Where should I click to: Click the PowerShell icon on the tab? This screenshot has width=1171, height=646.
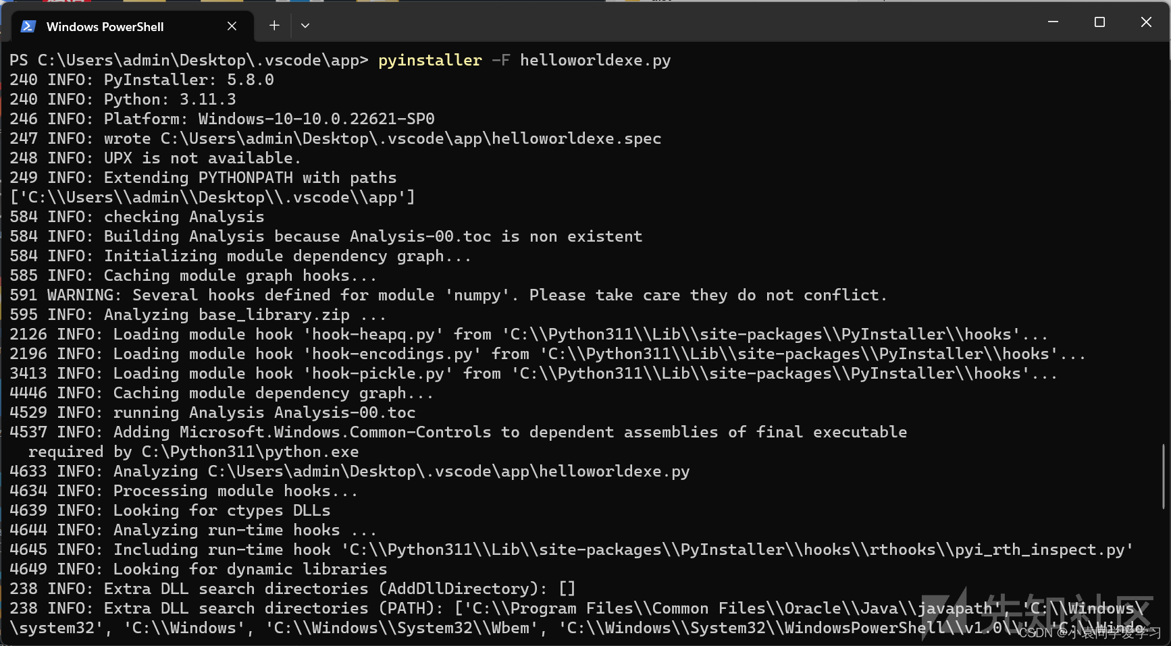(x=28, y=26)
